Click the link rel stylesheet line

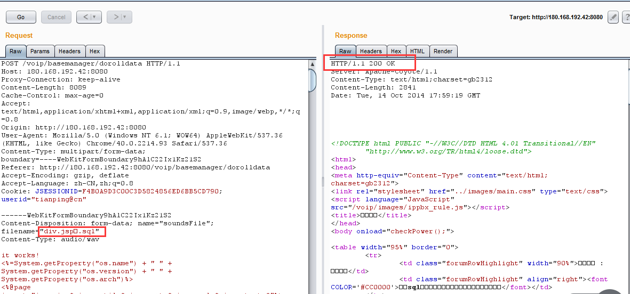469,191
